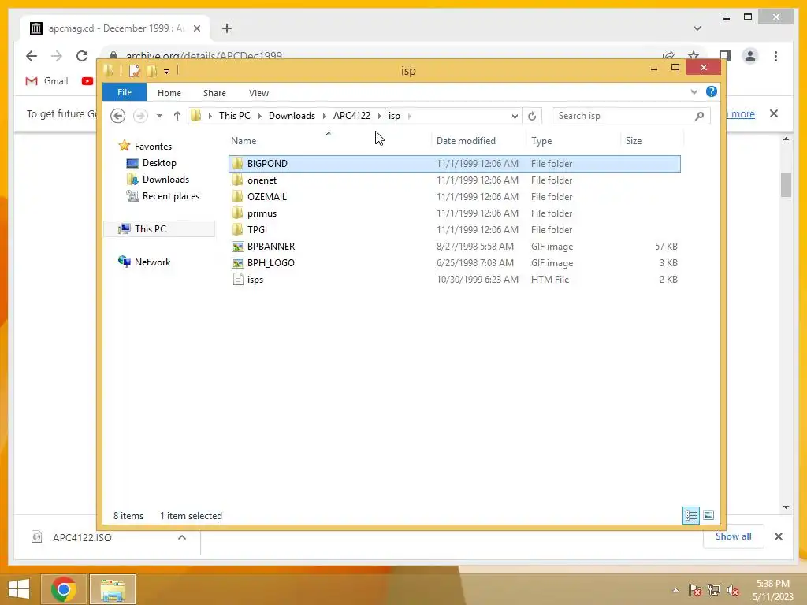Select the apcmag.cd Chrome tab

coord(115,28)
